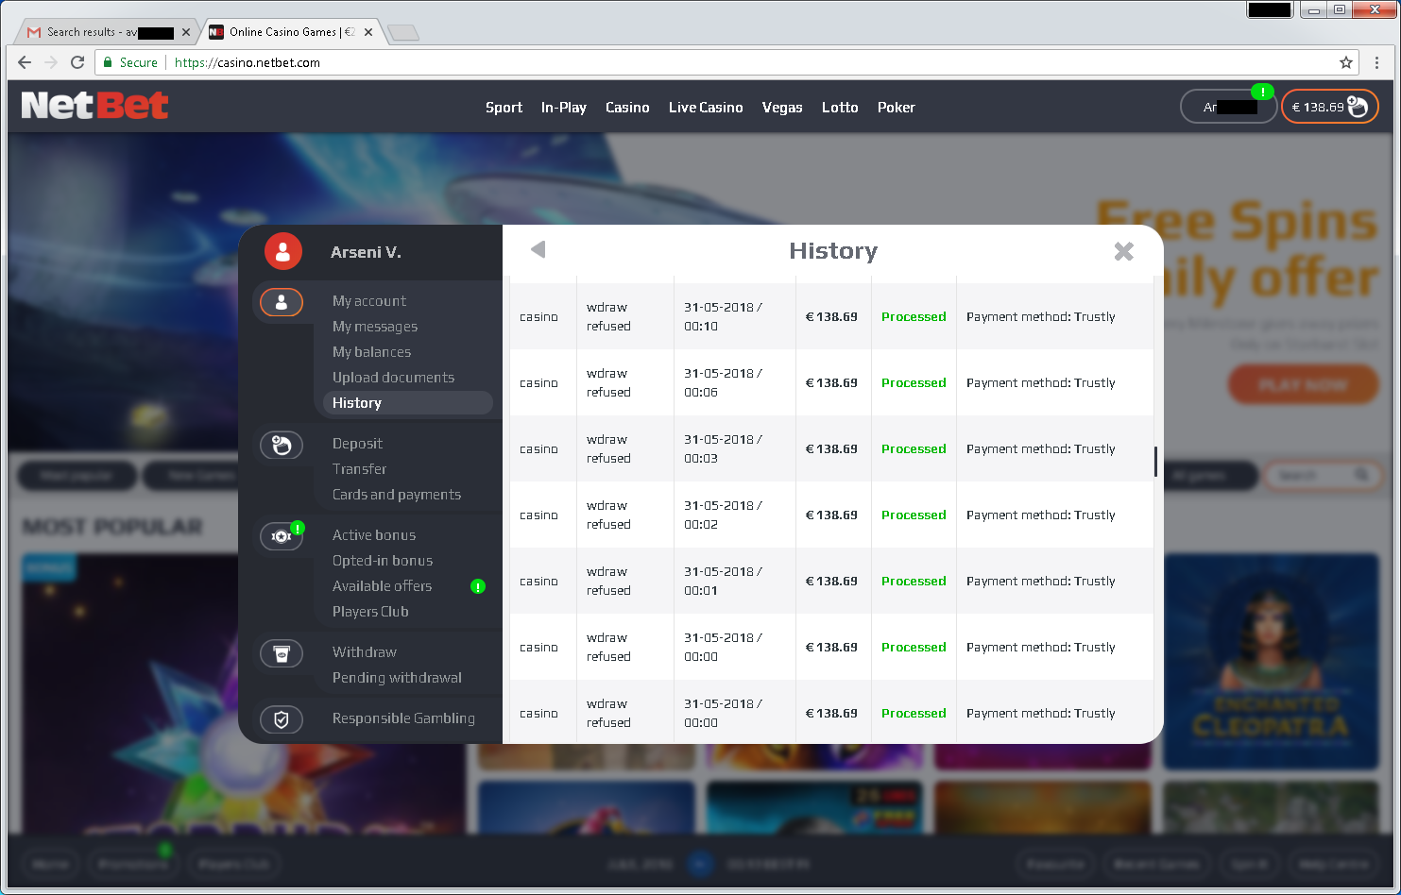
Task: Open Transfer page
Action: coord(359,469)
